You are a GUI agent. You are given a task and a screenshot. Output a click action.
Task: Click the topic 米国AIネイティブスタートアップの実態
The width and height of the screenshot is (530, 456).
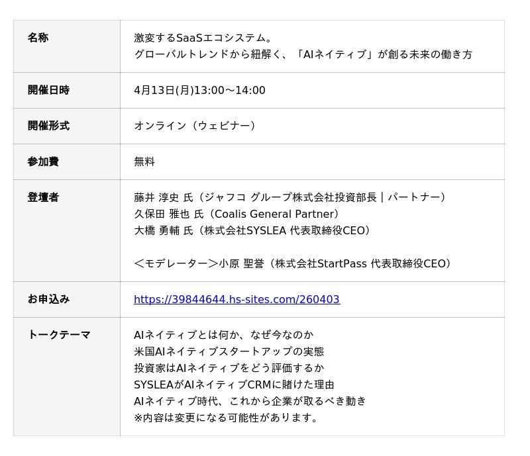tap(229, 351)
